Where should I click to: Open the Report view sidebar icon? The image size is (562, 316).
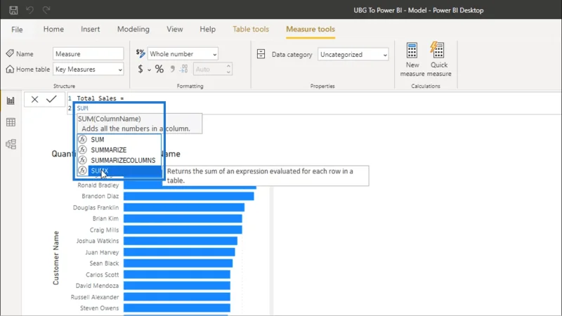[11, 100]
